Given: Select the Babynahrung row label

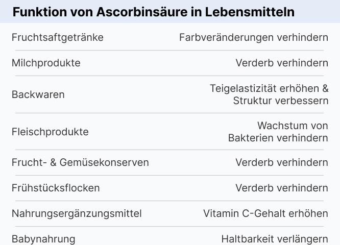Looking at the screenshot, I should click(43, 239).
